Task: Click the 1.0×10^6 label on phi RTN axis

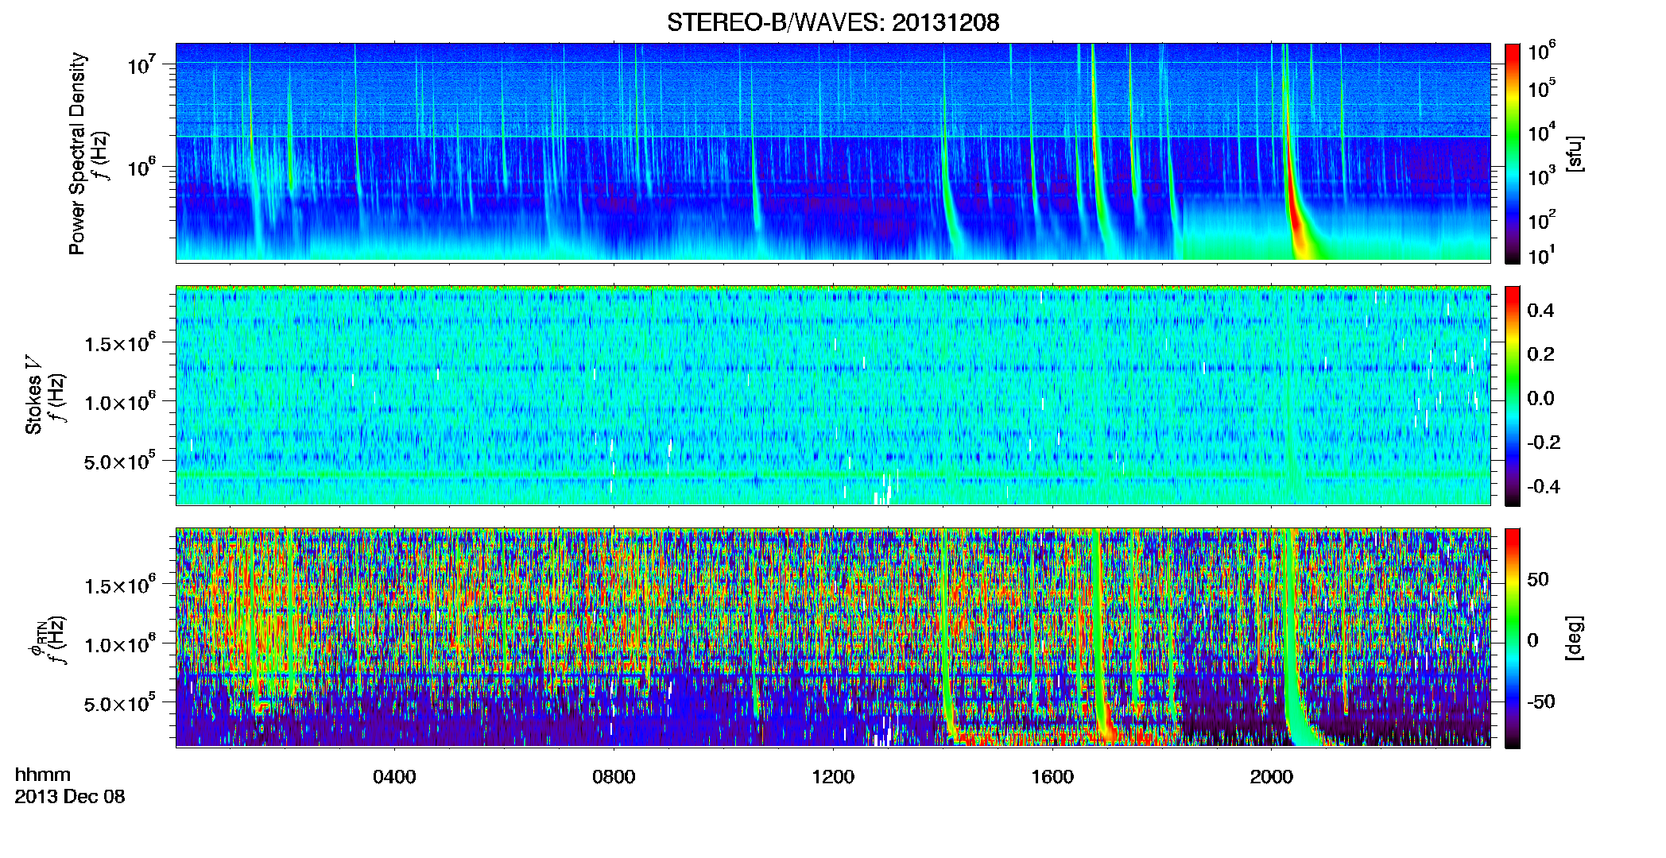Action: [x=120, y=643]
